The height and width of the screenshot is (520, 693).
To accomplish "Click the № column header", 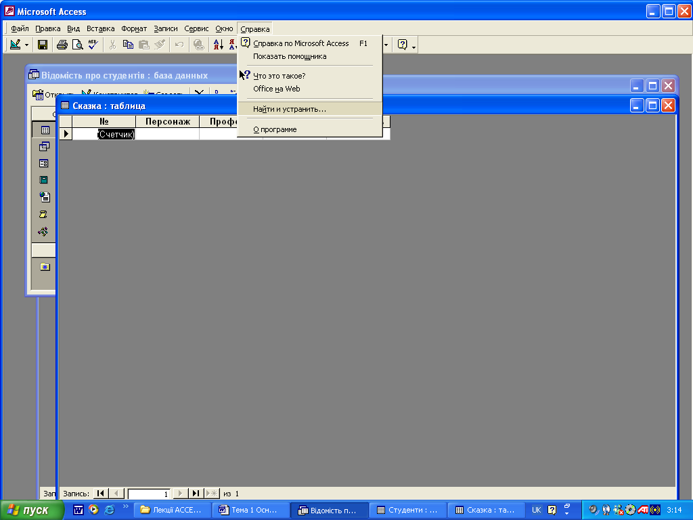I will click(x=104, y=122).
